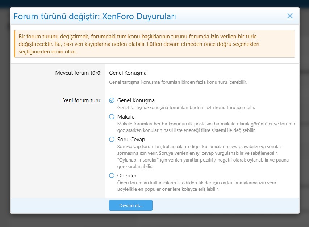Click the Makale description starting 'Makale forumları her bir'
Viewport: 309px width, 227px height.
coord(206,127)
